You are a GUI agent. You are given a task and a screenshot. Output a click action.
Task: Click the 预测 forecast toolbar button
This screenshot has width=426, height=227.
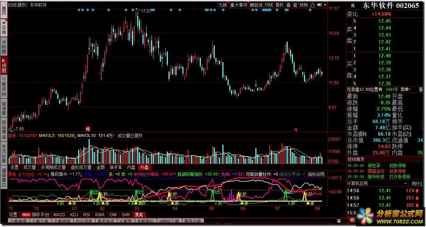303,5
